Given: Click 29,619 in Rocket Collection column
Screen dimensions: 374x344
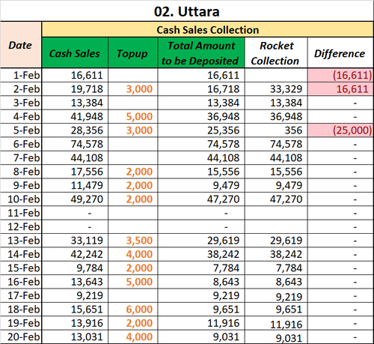Looking at the screenshot, I should 276,241.
